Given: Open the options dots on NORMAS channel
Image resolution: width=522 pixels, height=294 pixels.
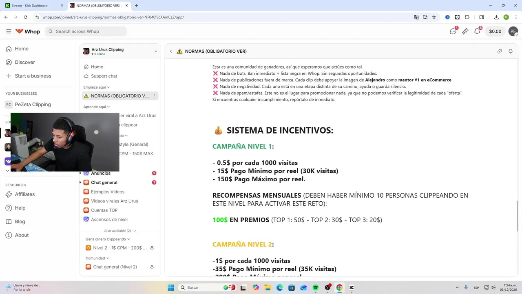Looking at the screenshot, I should [x=154, y=96].
